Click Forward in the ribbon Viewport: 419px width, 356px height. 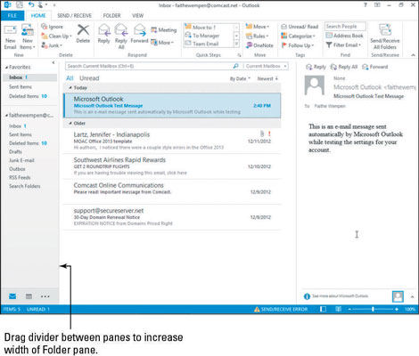139,34
